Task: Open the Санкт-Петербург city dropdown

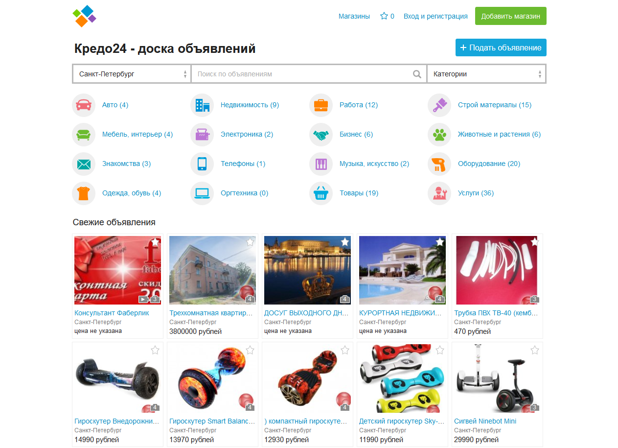Action: tap(132, 74)
